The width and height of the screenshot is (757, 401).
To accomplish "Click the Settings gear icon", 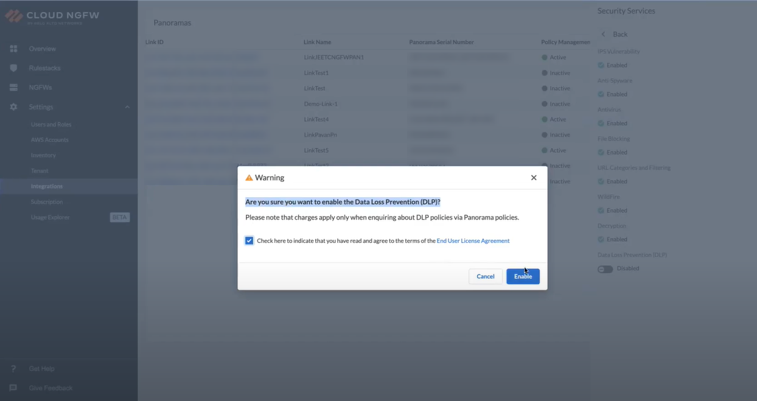I will tap(13, 107).
